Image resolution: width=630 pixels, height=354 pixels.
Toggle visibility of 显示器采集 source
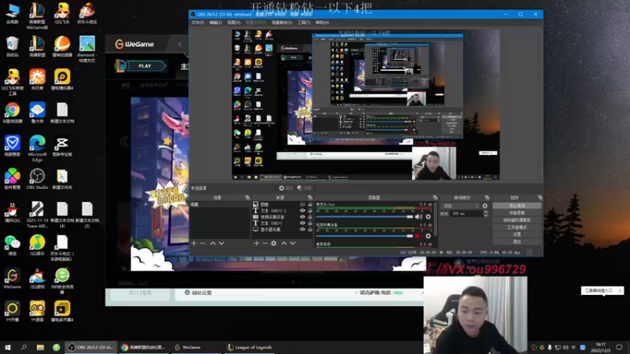tap(302, 230)
